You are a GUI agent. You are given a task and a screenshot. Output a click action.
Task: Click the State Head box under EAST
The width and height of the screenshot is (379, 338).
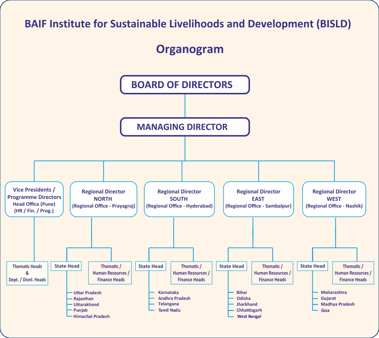[232, 266]
